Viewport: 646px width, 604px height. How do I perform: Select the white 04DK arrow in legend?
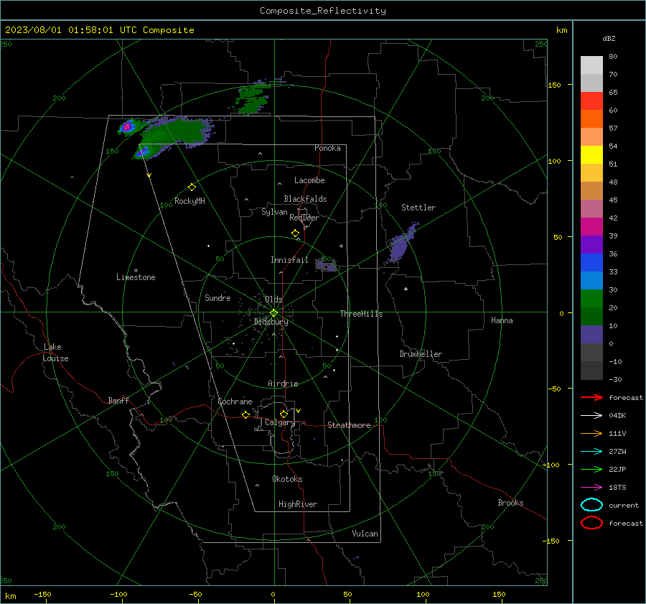(x=591, y=416)
